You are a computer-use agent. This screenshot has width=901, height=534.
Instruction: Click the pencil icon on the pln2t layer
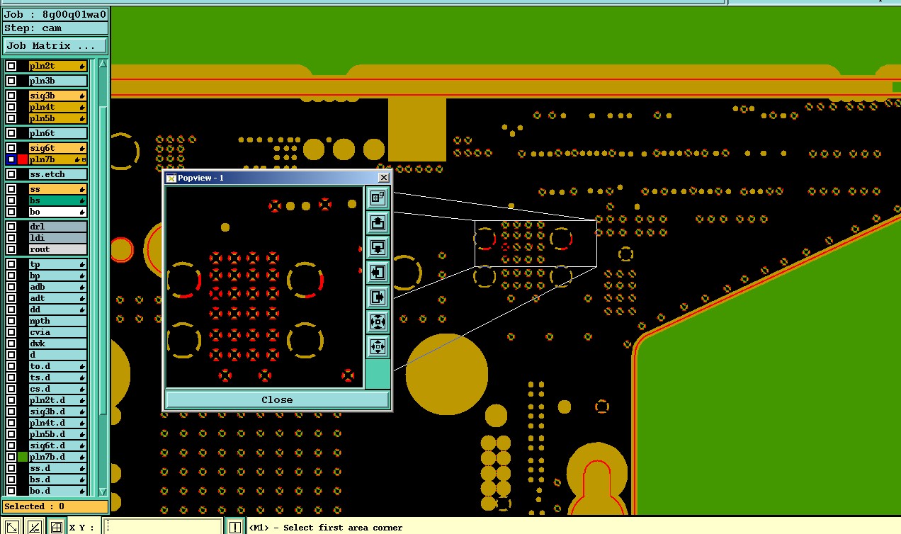[82, 66]
